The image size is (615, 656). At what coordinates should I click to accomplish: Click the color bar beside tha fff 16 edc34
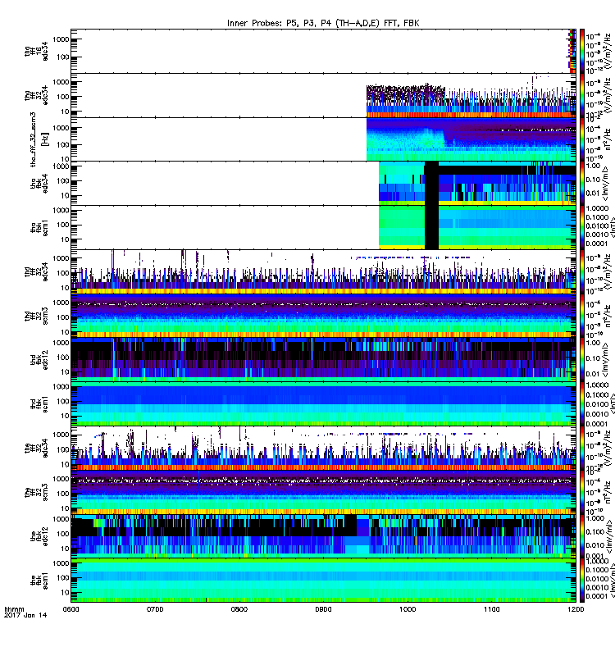point(582,51)
